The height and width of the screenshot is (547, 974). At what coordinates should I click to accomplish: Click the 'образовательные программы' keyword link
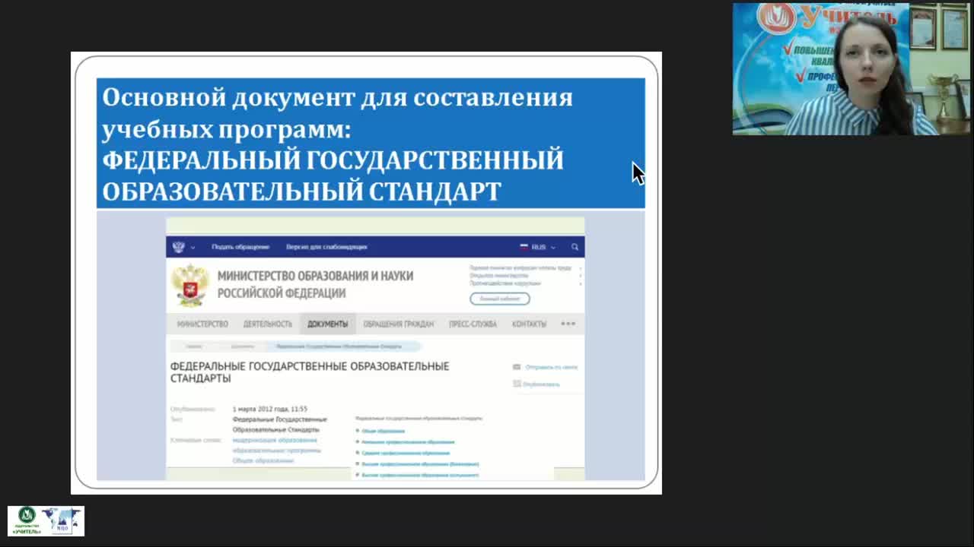click(x=276, y=450)
